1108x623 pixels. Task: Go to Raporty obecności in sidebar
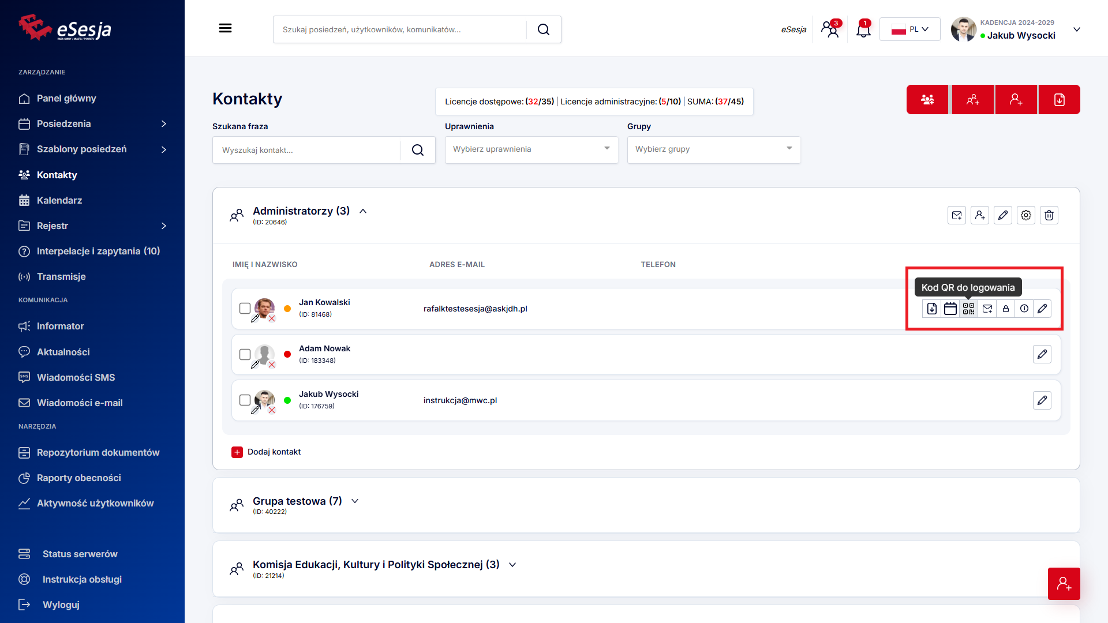click(x=78, y=478)
